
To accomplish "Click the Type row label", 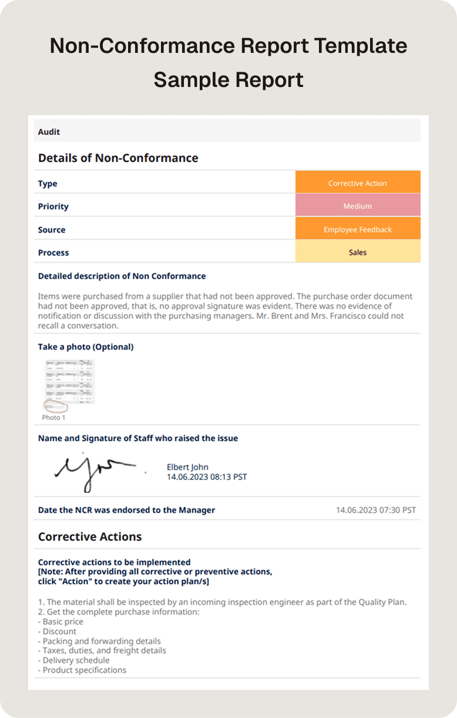I will click(x=48, y=183).
